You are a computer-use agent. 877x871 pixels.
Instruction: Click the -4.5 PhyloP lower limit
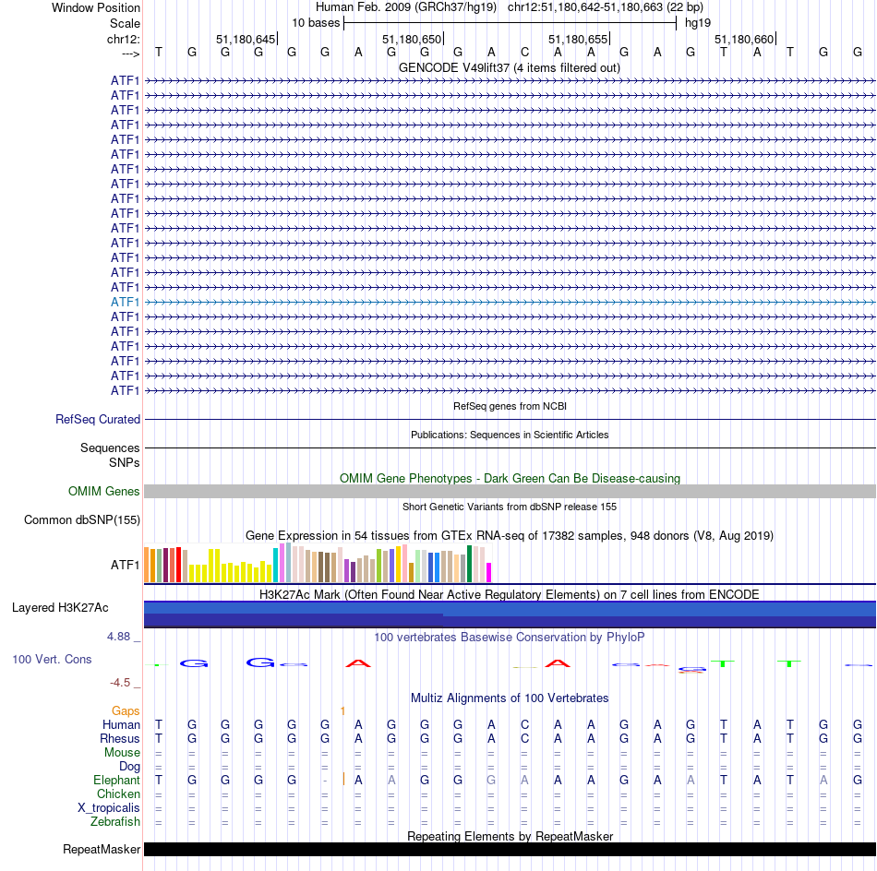click(120, 683)
